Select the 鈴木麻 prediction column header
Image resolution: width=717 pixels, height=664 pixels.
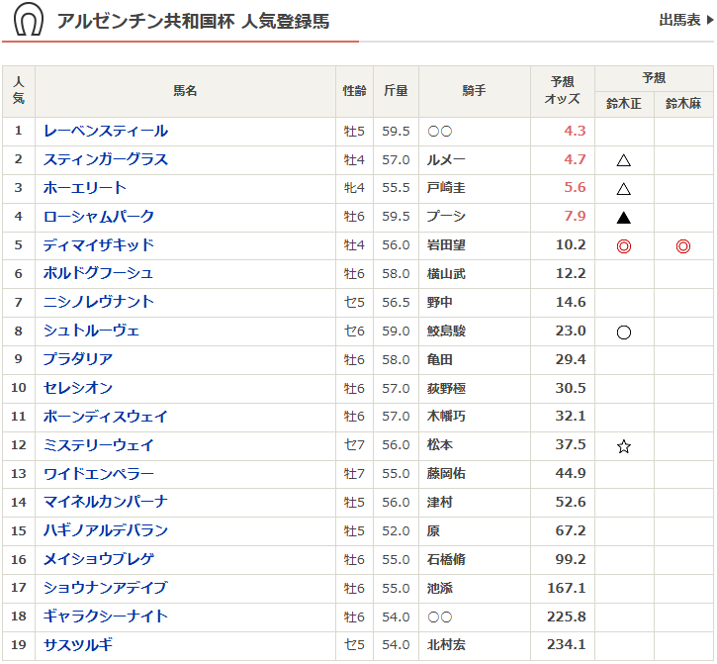[x=683, y=104]
